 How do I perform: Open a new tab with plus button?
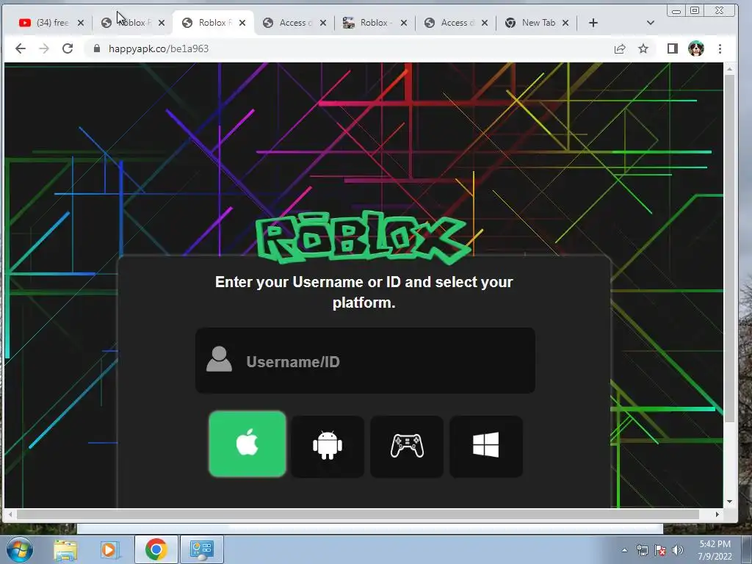(x=593, y=23)
